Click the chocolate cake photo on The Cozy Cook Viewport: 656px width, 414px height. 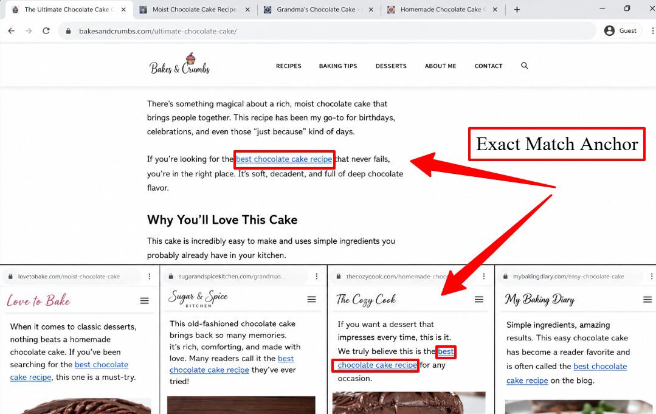[409, 402]
